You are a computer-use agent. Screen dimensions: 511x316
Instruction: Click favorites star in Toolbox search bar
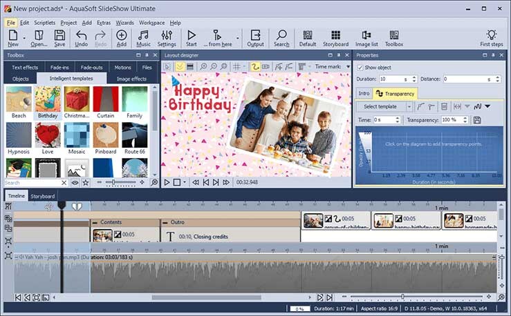click(86, 183)
